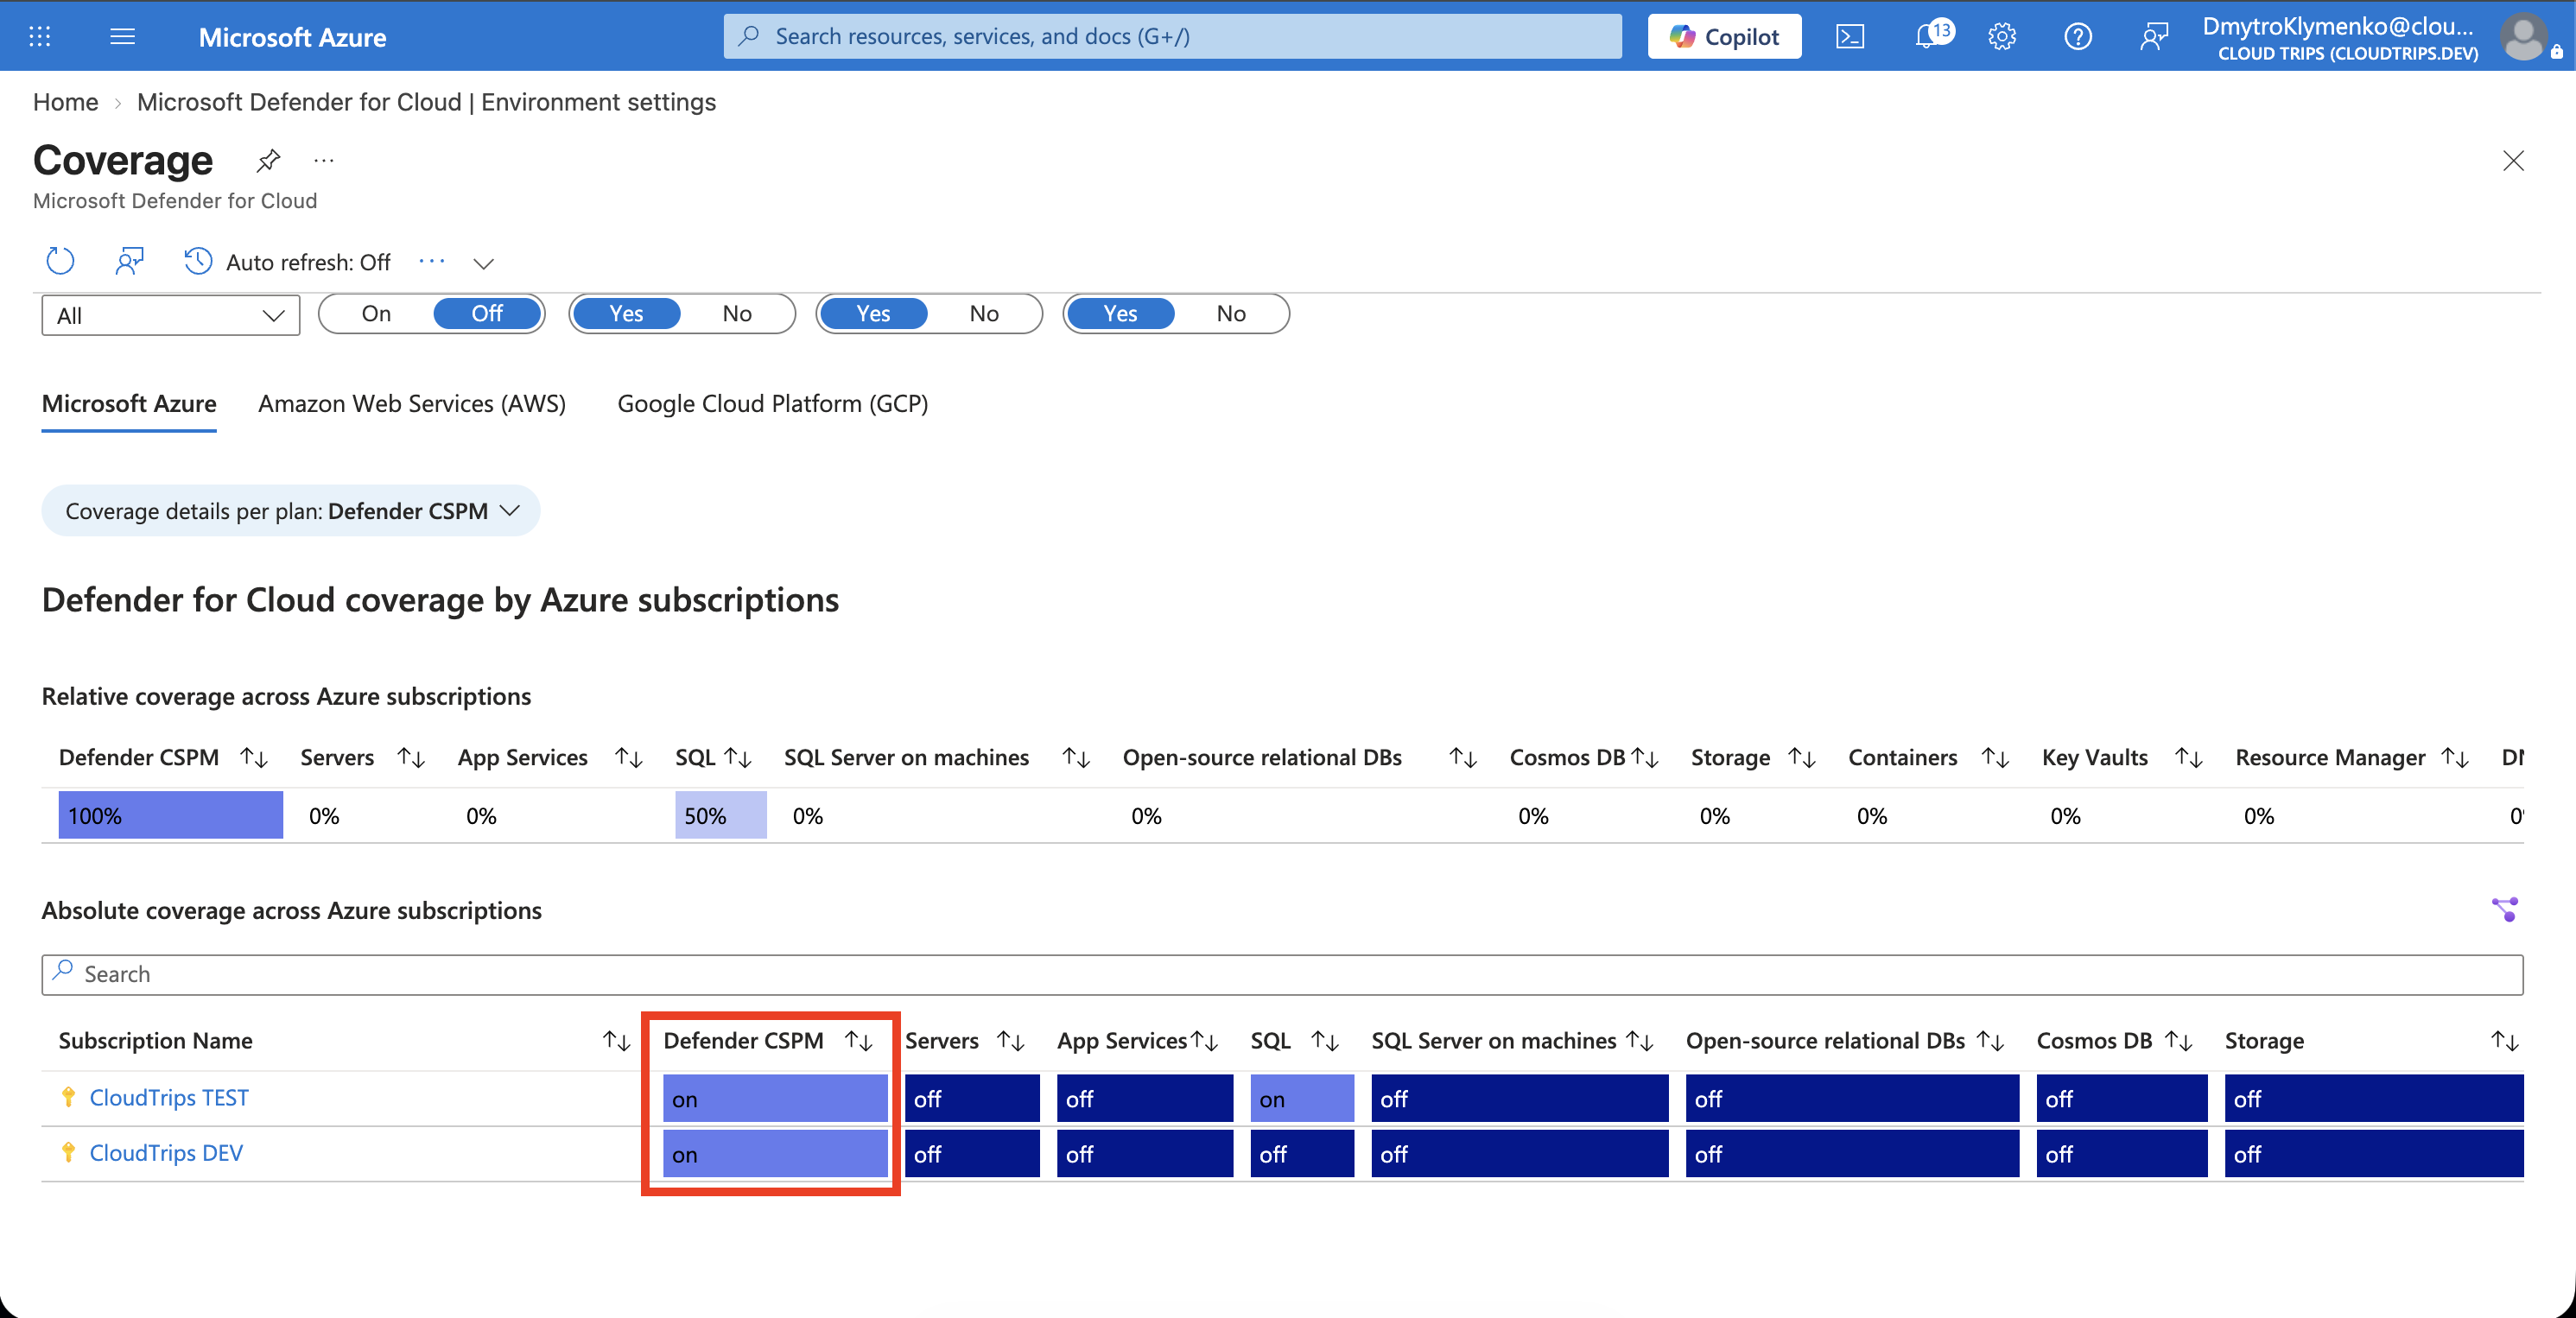Close the Coverage blade
Viewport: 2576px width, 1318px height.
point(2512,161)
